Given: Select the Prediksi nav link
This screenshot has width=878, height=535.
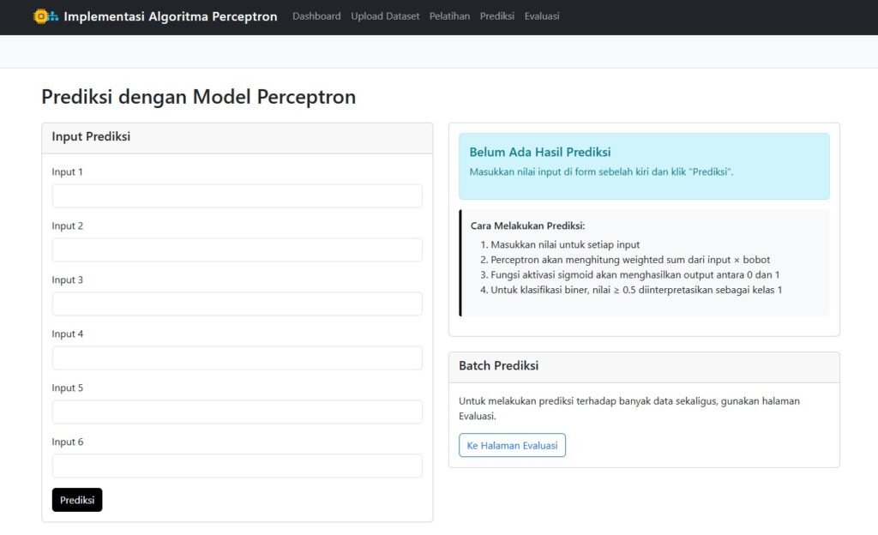Looking at the screenshot, I should click(496, 16).
